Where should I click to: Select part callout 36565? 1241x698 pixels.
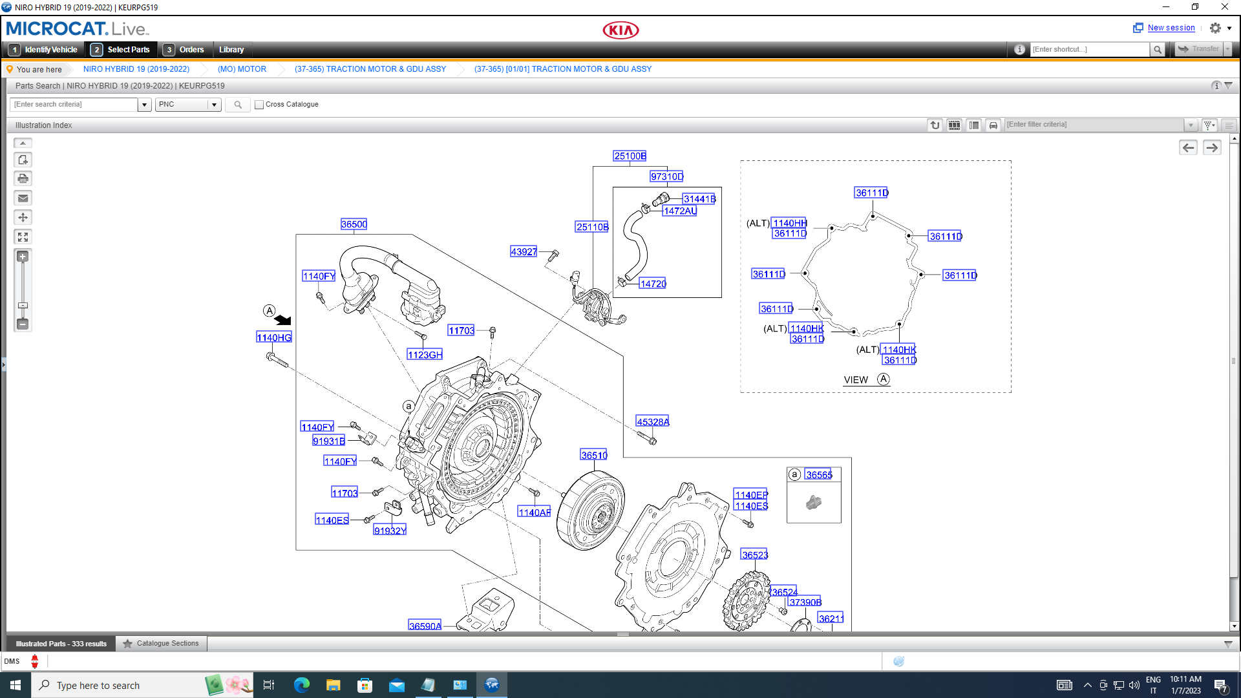click(x=819, y=475)
